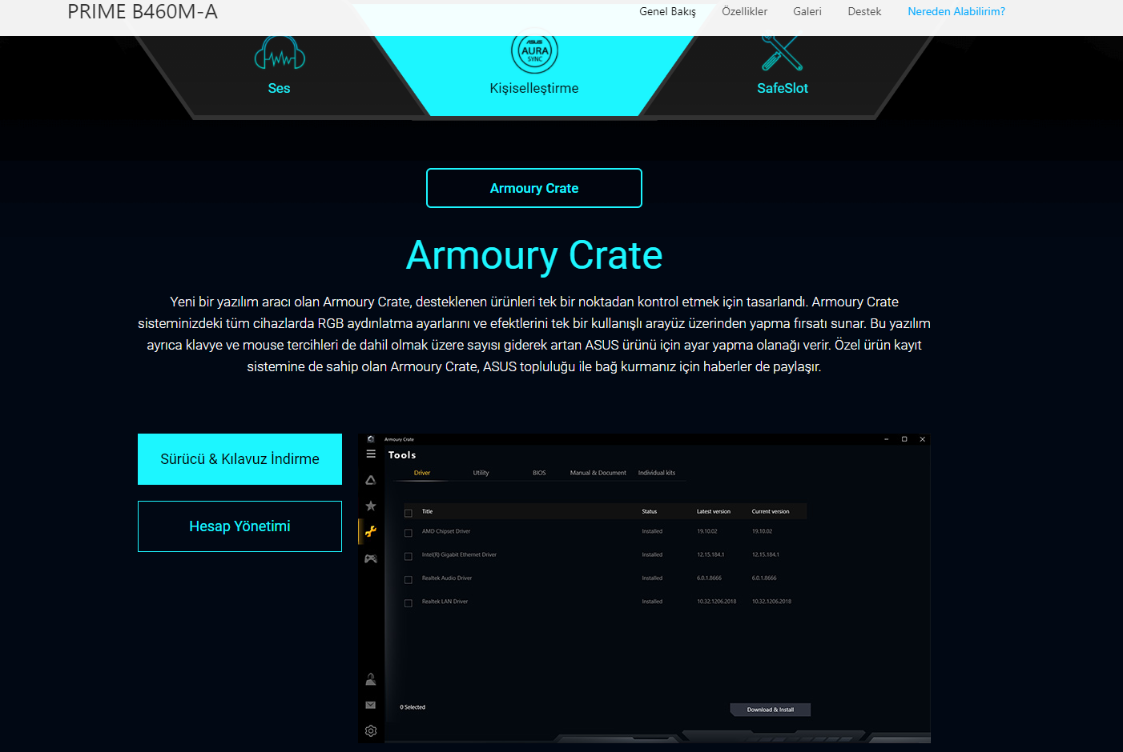Check the Realtek Audio Driver checkbox
Image resolution: width=1123 pixels, height=752 pixels.
[x=409, y=579]
